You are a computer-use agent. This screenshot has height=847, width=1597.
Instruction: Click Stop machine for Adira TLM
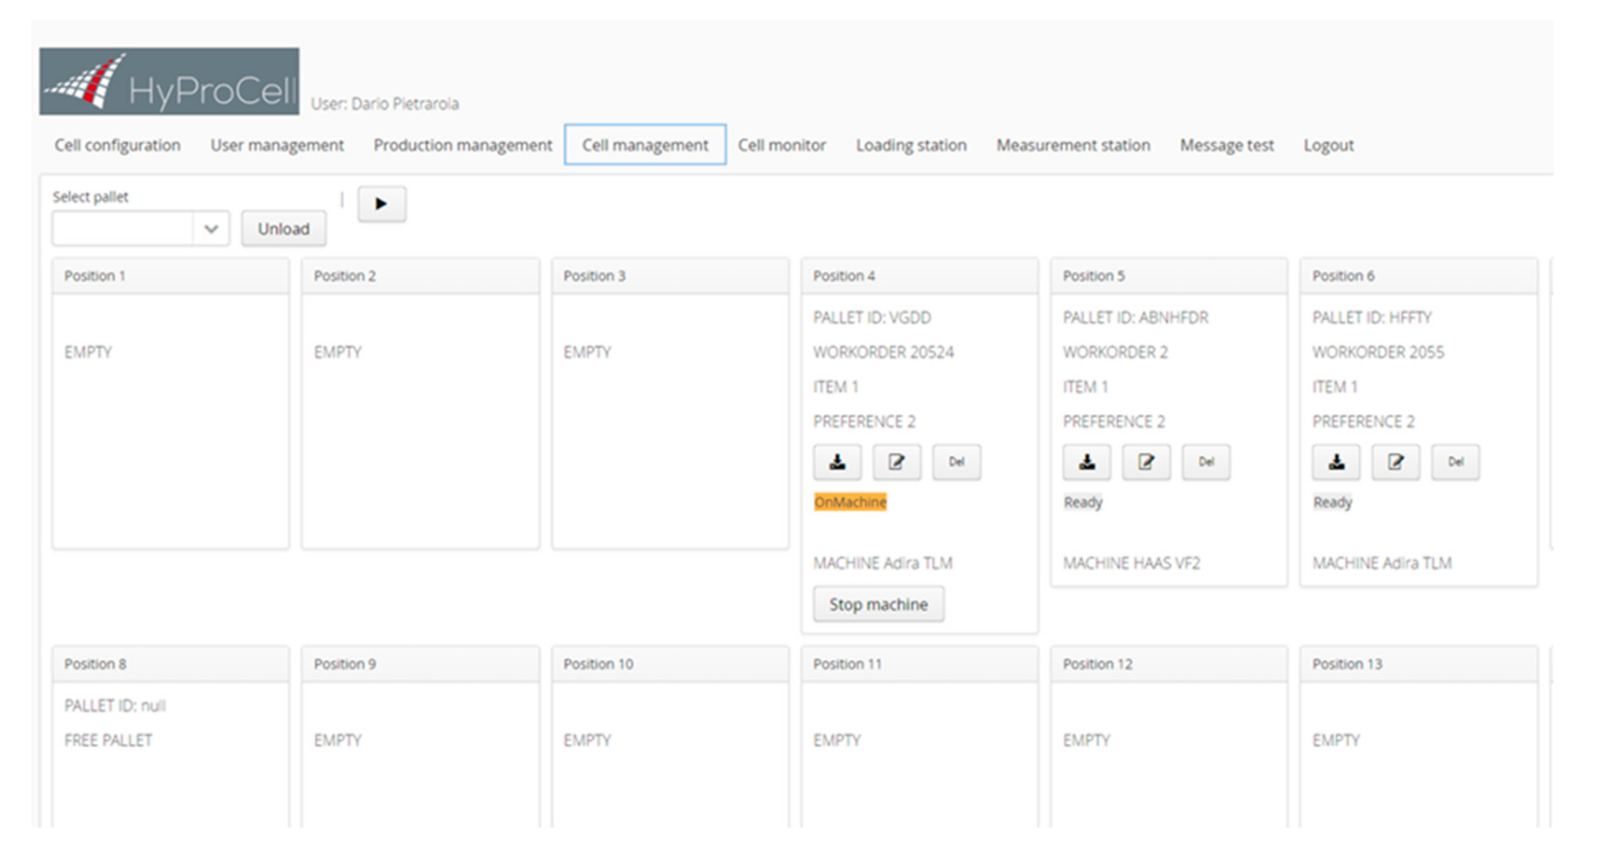pos(878,604)
